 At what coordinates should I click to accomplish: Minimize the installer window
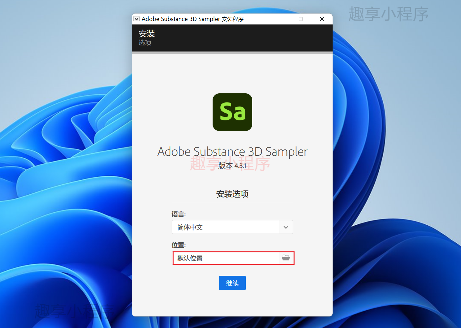(x=280, y=19)
